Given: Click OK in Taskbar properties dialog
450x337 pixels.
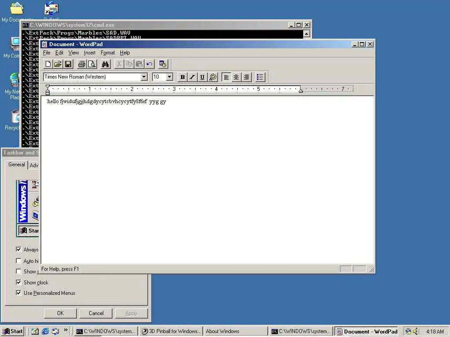Looking at the screenshot, I should [x=60, y=313].
